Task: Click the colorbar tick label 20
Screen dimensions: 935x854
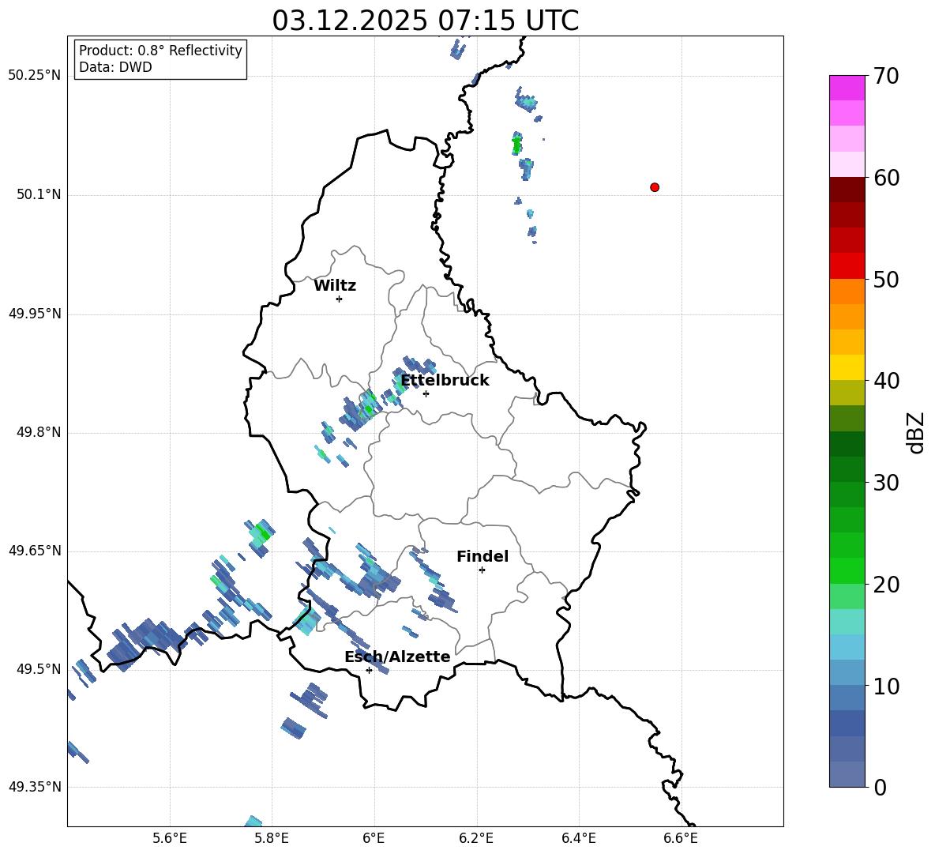Action: click(886, 585)
